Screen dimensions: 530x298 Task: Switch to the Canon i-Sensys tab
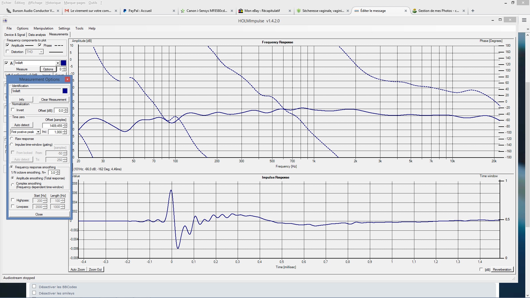tap(206, 11)
